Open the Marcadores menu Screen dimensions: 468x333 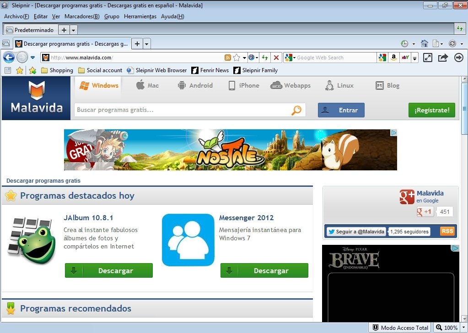click(x=82, y=16)
